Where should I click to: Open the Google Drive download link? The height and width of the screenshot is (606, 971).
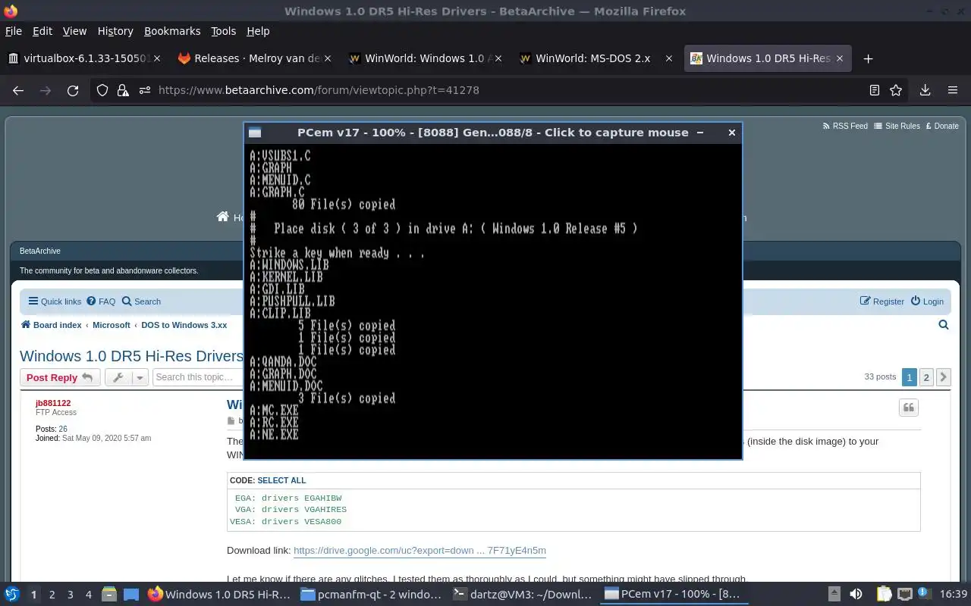[x=420, y=551]
